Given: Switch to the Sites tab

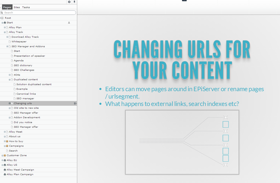Looking at the screenshot, I should click(17, 7).
